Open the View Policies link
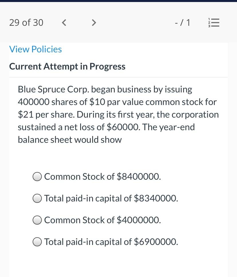237x277 pixels. coord(35,49)
